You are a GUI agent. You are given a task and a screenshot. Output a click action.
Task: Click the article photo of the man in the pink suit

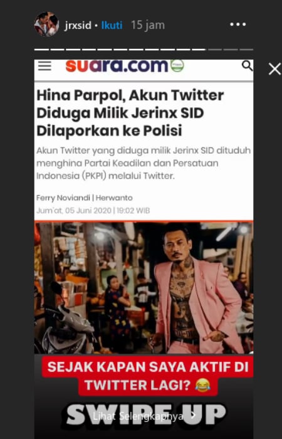click(x=144, y=287)
